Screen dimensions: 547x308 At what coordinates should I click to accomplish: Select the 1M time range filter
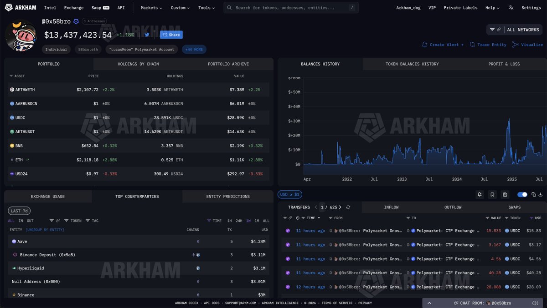(257, 221)
